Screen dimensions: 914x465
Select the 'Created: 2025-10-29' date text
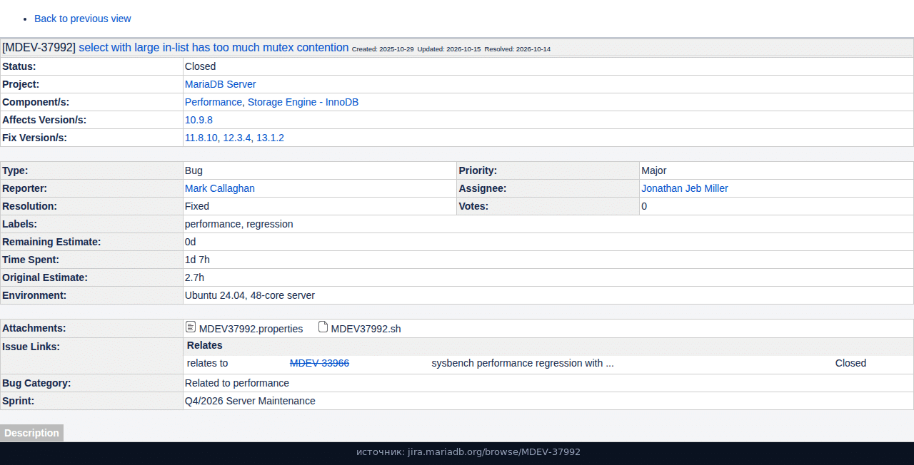pyautogui.click(x=383, y=49)
